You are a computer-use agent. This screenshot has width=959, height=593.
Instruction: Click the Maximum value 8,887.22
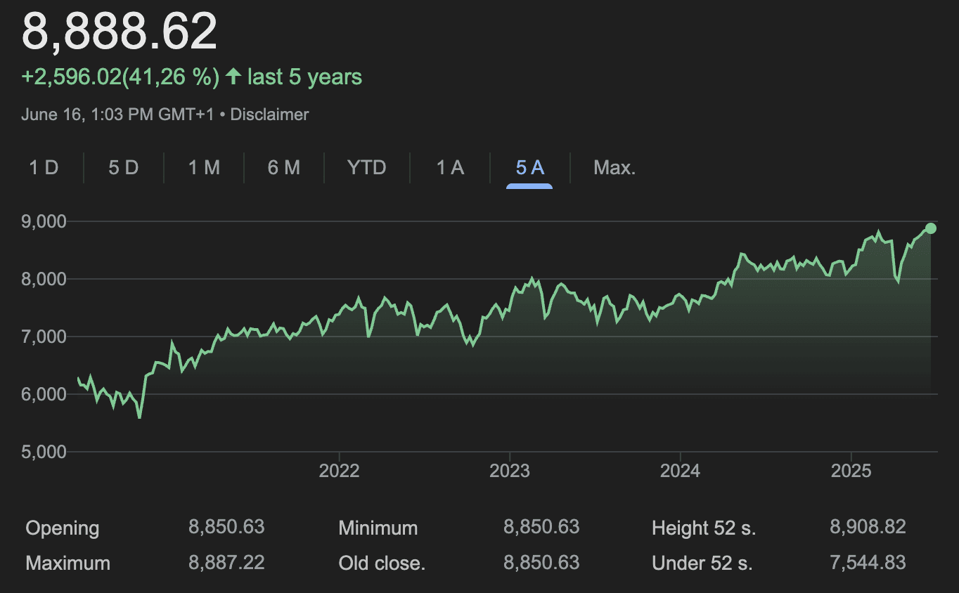[226, 562]
